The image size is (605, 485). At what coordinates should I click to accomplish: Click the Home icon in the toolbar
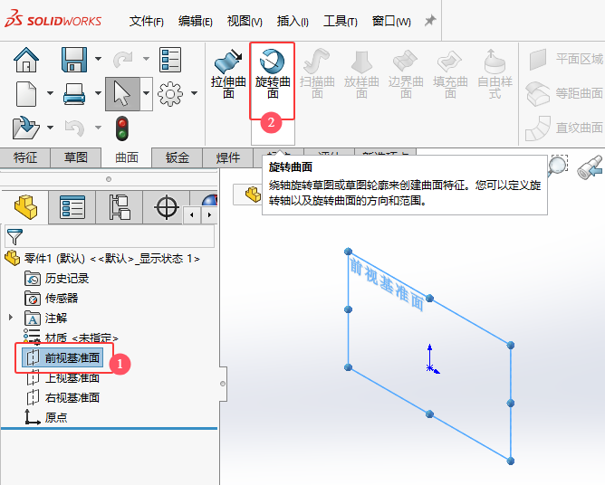tap(26, 60)
